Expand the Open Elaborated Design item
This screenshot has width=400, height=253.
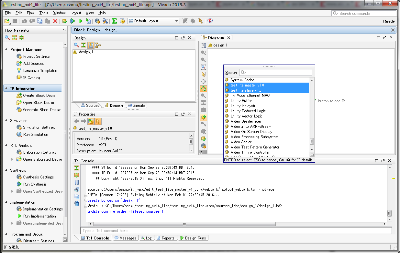[x=12, y=158]
